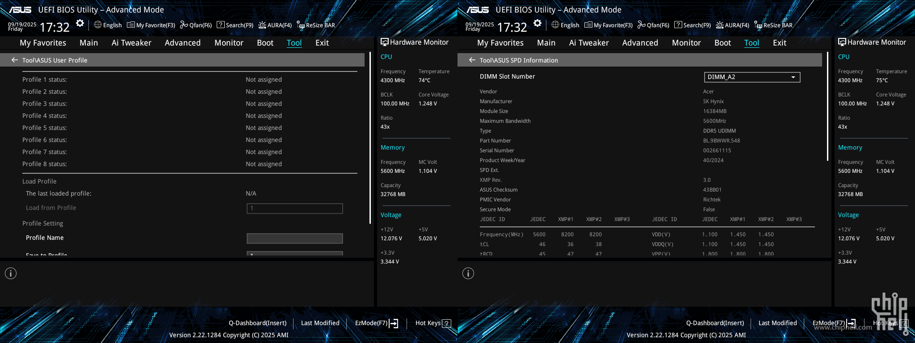Open Advanced tab in right window
Screen dimensions: 915x343
(x=640, y=43)
